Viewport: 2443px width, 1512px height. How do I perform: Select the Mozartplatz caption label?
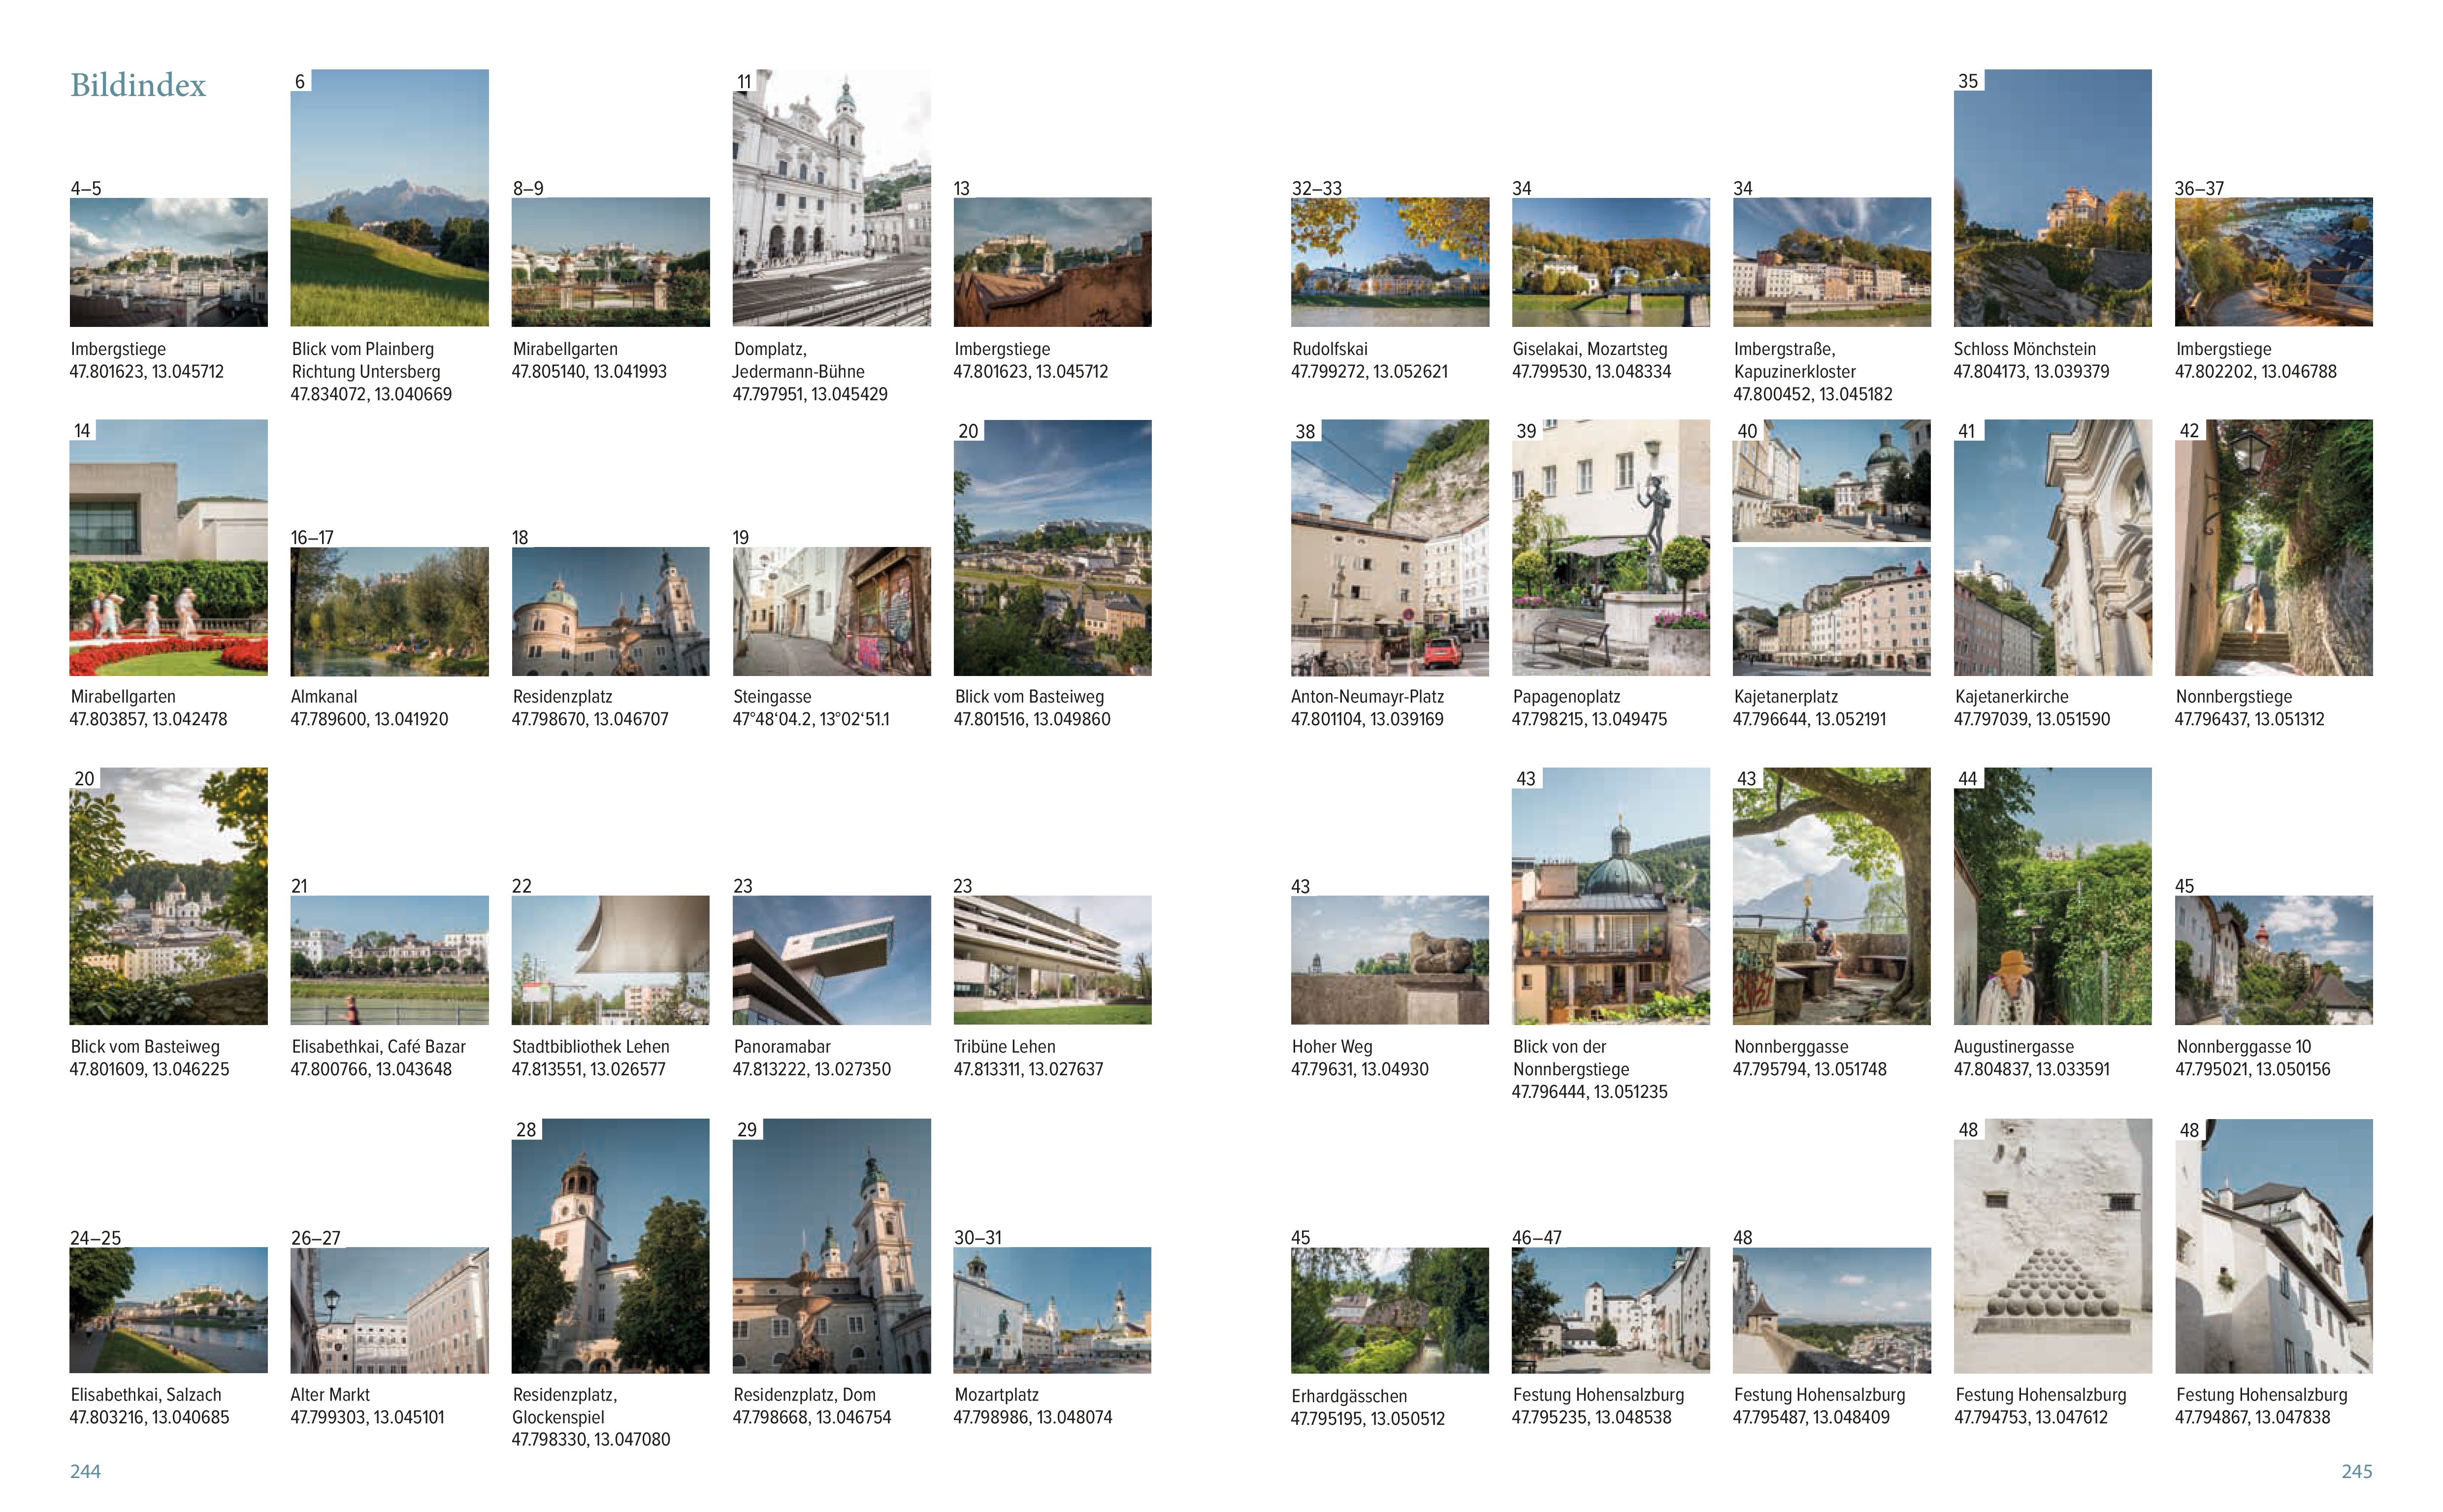tap(996, 1394)
